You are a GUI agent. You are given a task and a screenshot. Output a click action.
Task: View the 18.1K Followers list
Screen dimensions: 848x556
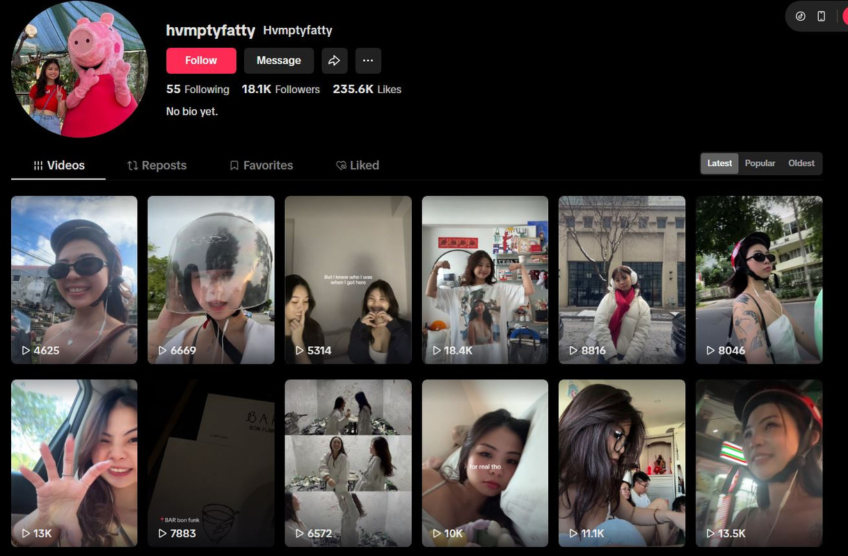pyautogui.click(x=280, y=89)
